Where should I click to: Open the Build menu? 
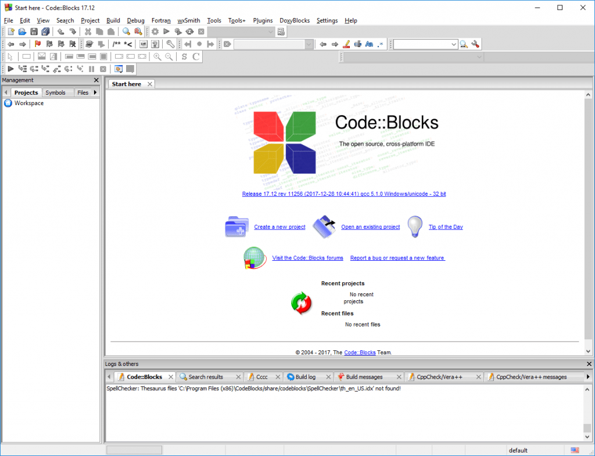[113, 20]
